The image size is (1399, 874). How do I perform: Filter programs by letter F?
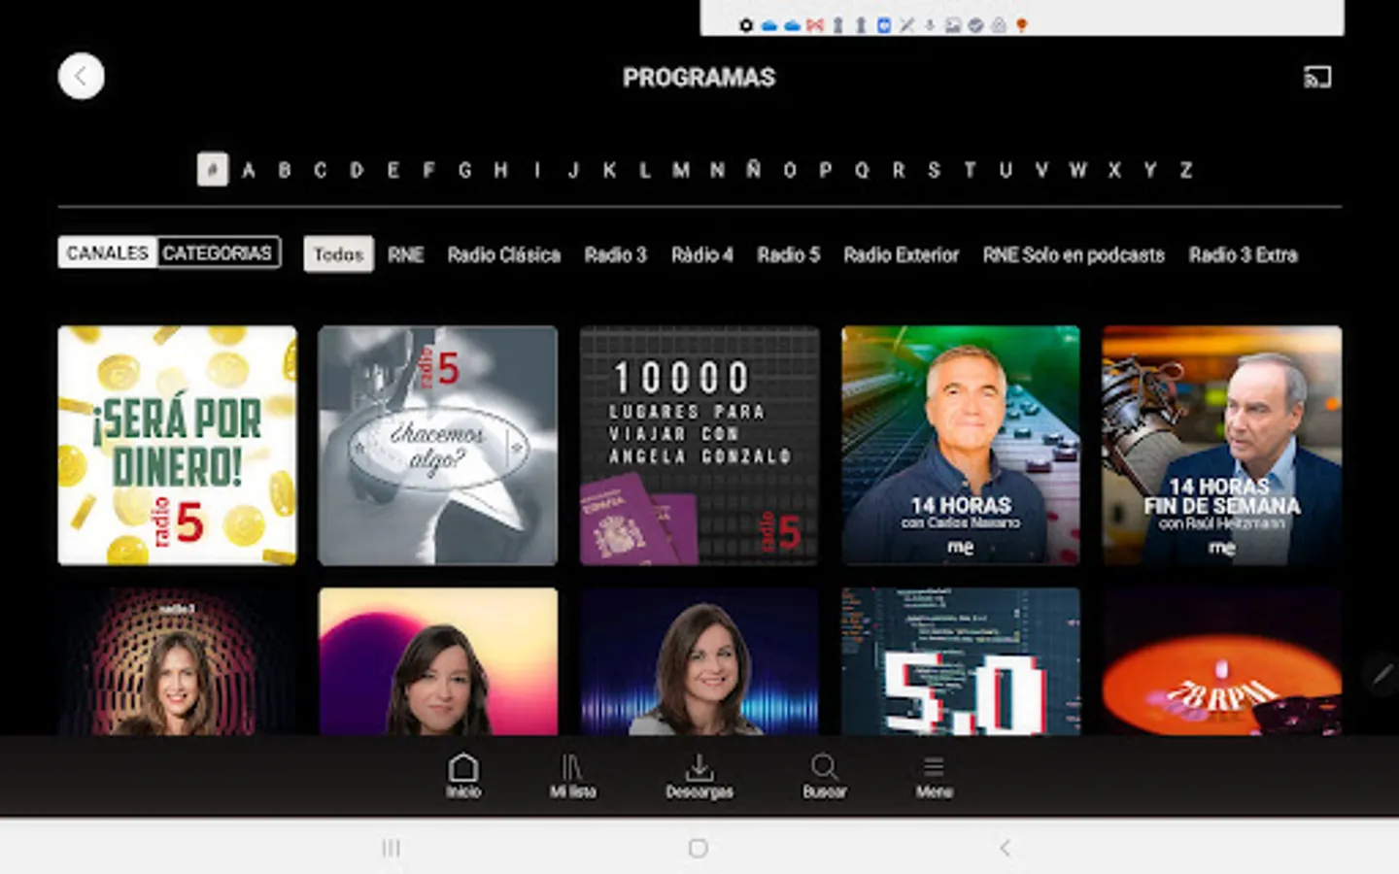click(428, 170)
